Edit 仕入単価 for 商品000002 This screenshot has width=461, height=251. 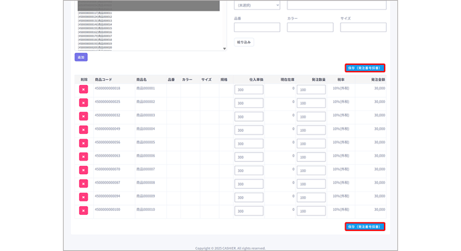pyautogui.click(x=249, y=103)
